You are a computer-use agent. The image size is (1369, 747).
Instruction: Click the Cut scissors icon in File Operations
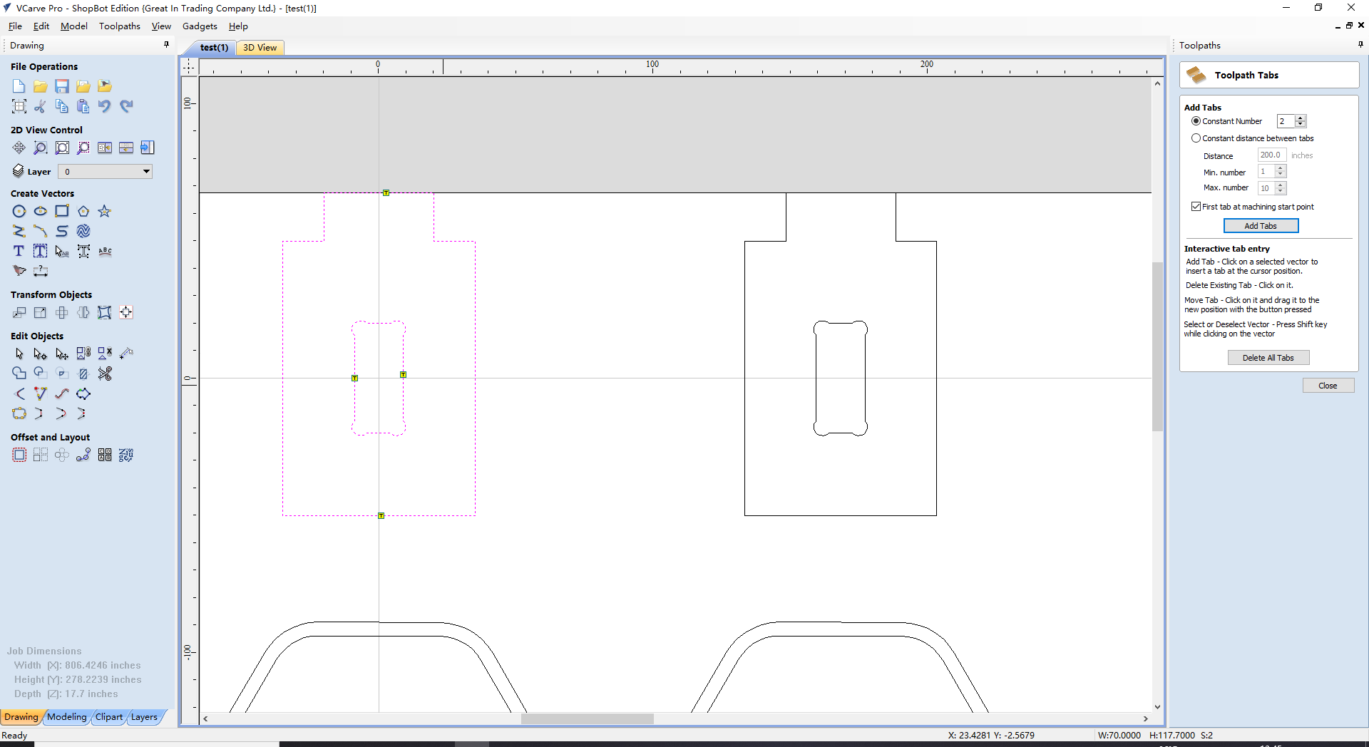[x=41, y=106]
